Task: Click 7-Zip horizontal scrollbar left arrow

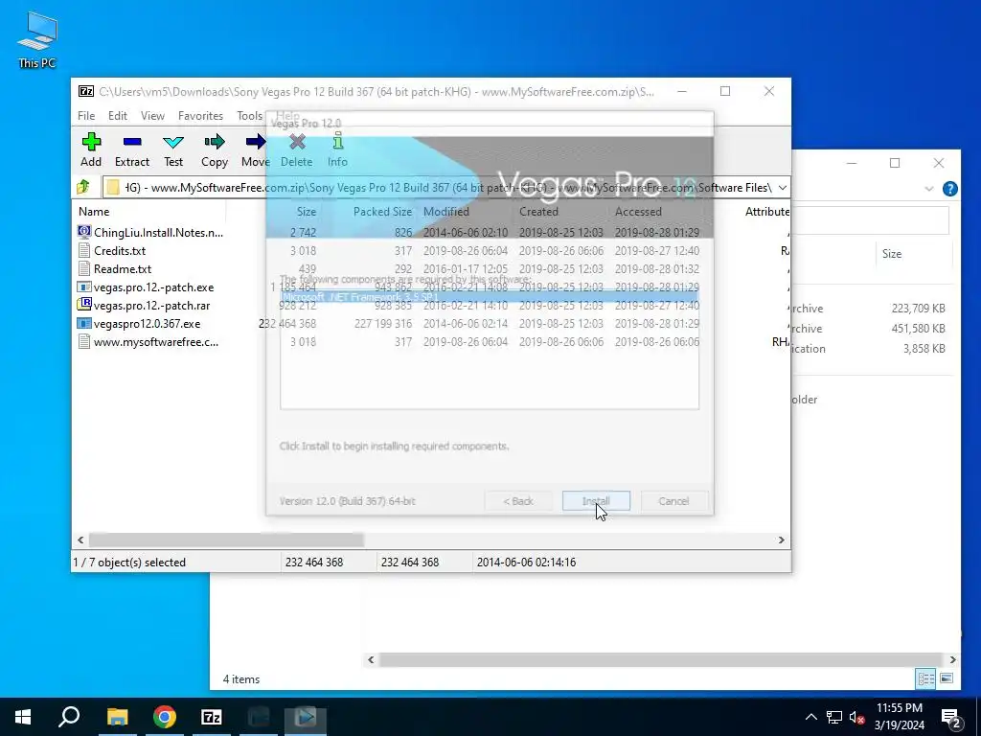Action: 80,540
